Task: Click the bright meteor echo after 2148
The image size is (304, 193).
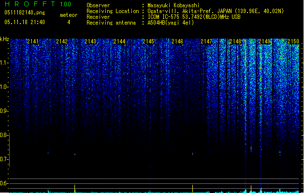Action: click(x=251, y=149)
